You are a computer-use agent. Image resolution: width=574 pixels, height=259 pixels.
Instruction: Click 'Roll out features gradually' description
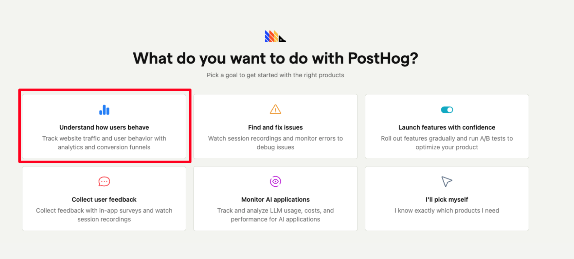(447, 143)
